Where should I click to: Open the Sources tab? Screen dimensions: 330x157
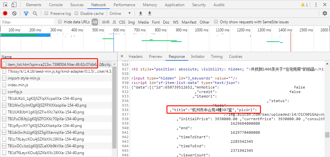77,5
